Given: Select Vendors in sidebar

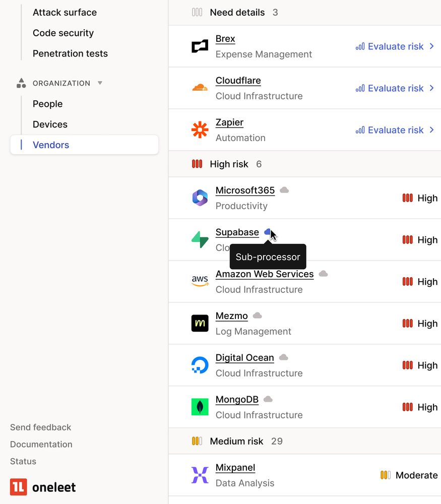Looking at the screenshot, I should pyautogui.click(x=84, y=145).
